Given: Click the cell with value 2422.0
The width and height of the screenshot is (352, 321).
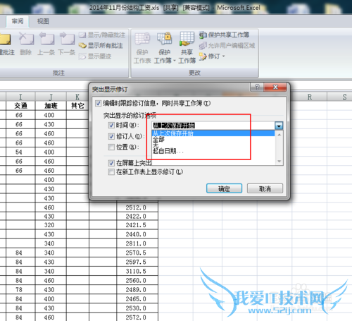Looking at the screenshot, I should tap(137, 217).
